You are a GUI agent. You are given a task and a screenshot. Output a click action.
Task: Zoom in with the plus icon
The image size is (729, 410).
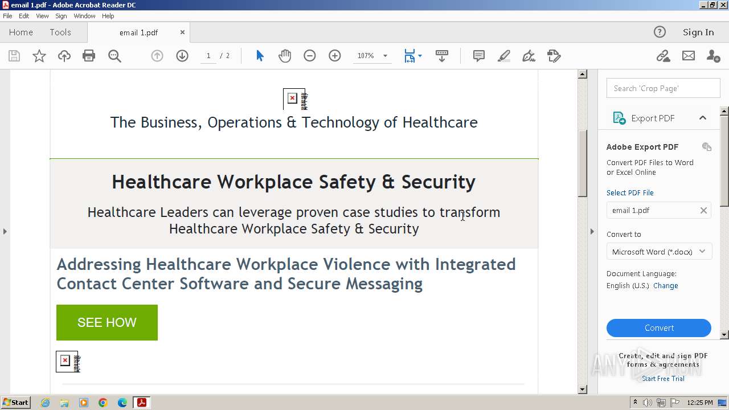pos(335,56)
